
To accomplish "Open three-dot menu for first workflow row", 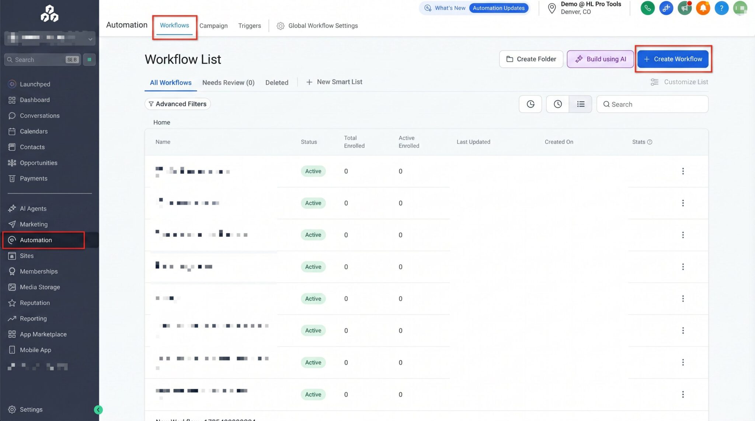I will 683,171.
